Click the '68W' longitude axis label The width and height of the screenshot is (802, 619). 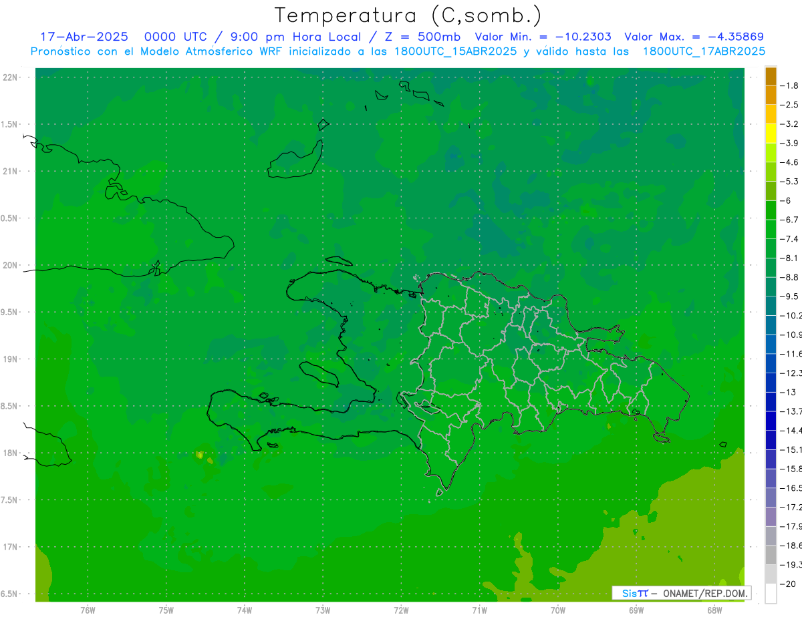coord(714,610)
